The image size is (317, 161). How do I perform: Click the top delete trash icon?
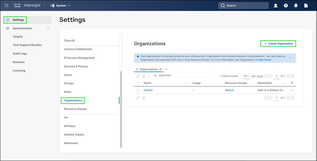click(144, 76)
